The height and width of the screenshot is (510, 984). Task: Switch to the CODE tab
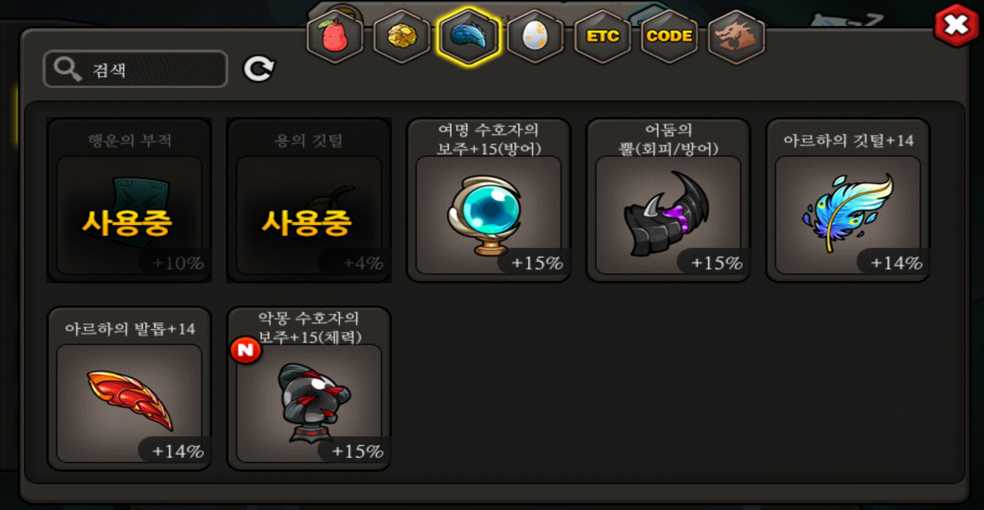[669, 36]
